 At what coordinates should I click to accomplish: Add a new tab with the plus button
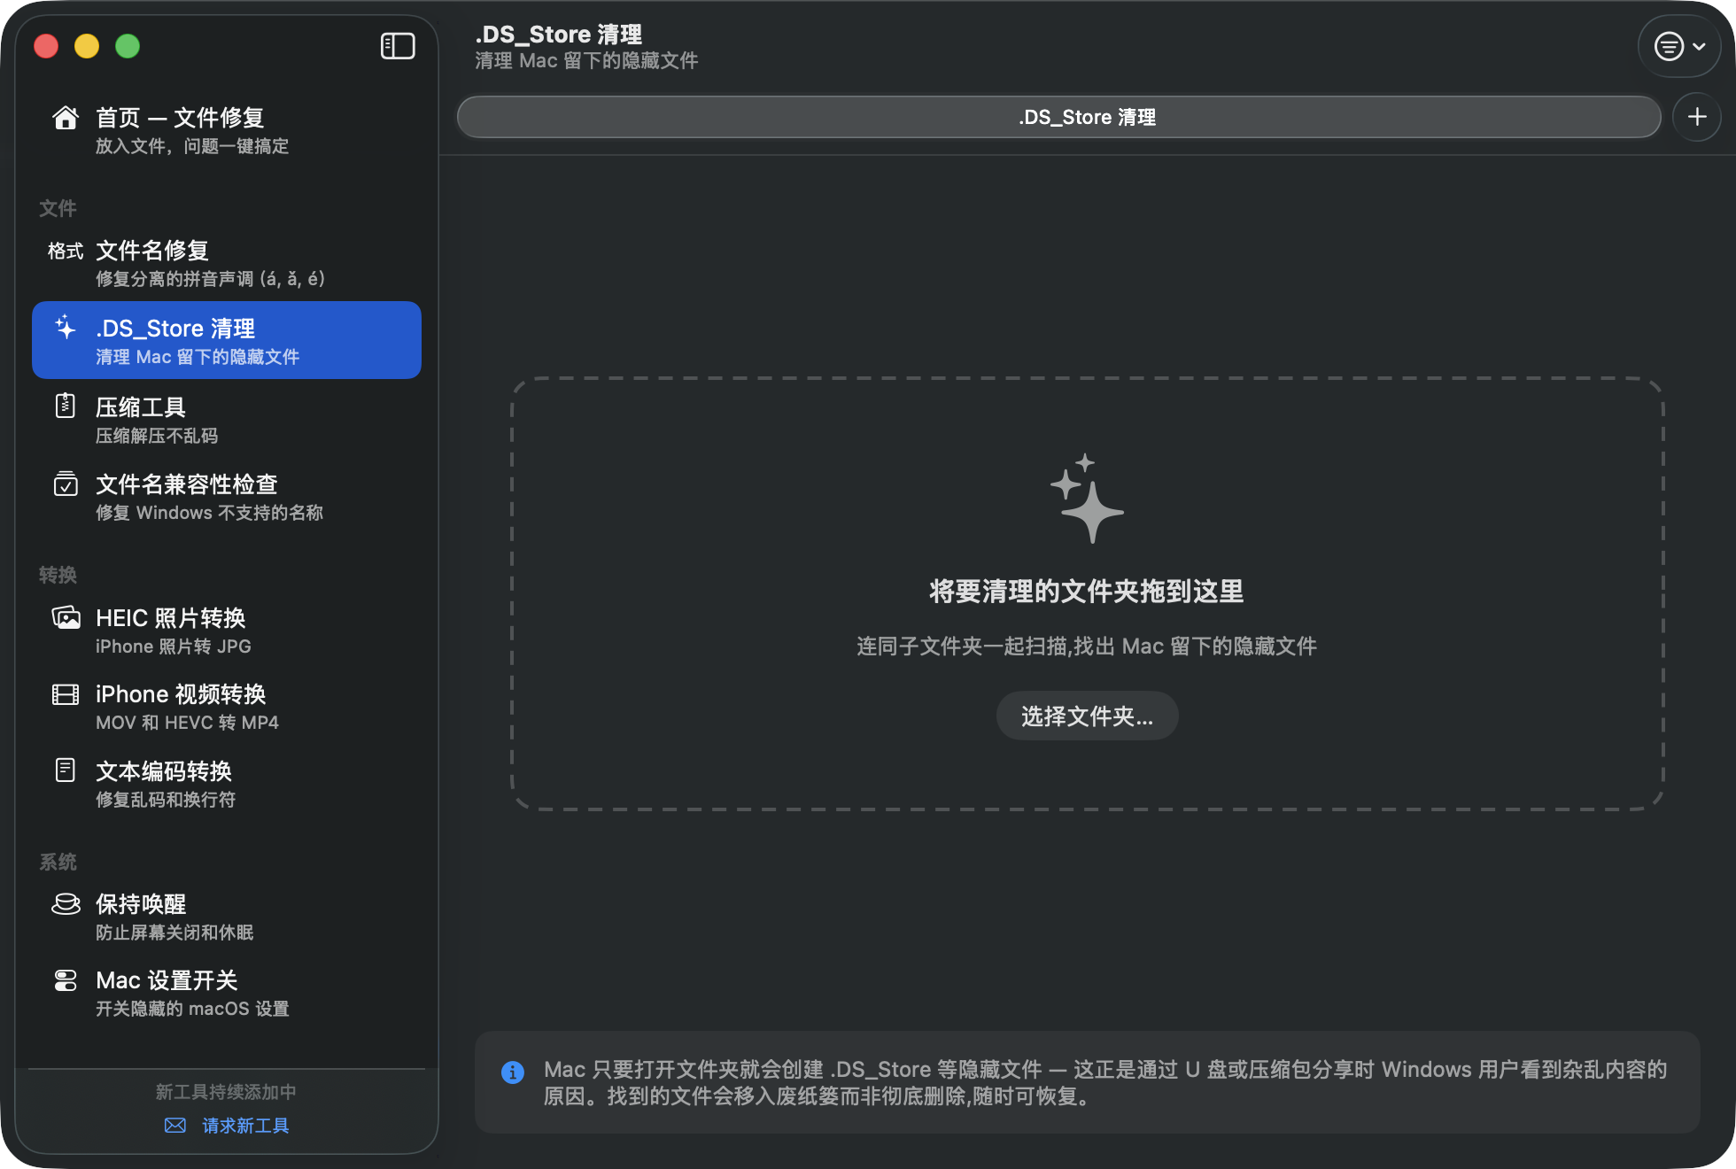[x=1697, y=117]
